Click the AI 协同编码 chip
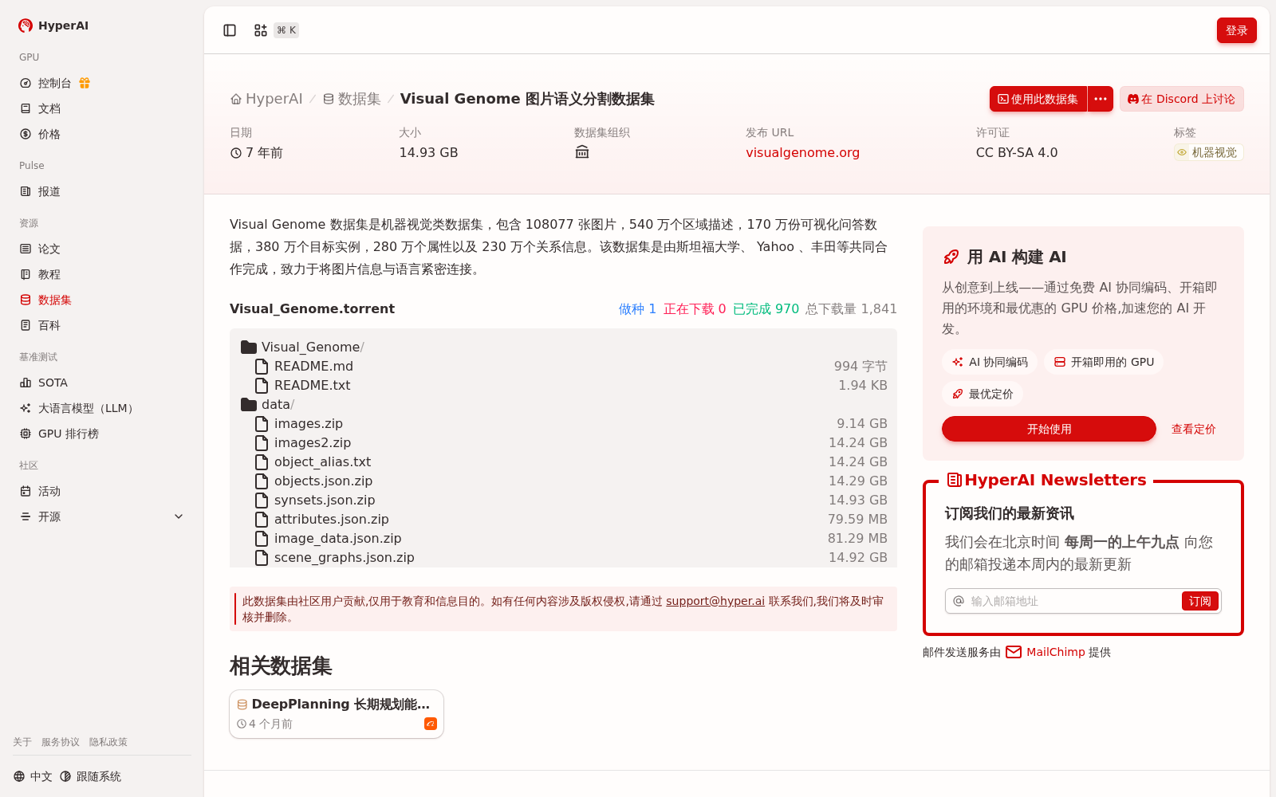This screenshot has height=797, width=1276. click(990, 362)
